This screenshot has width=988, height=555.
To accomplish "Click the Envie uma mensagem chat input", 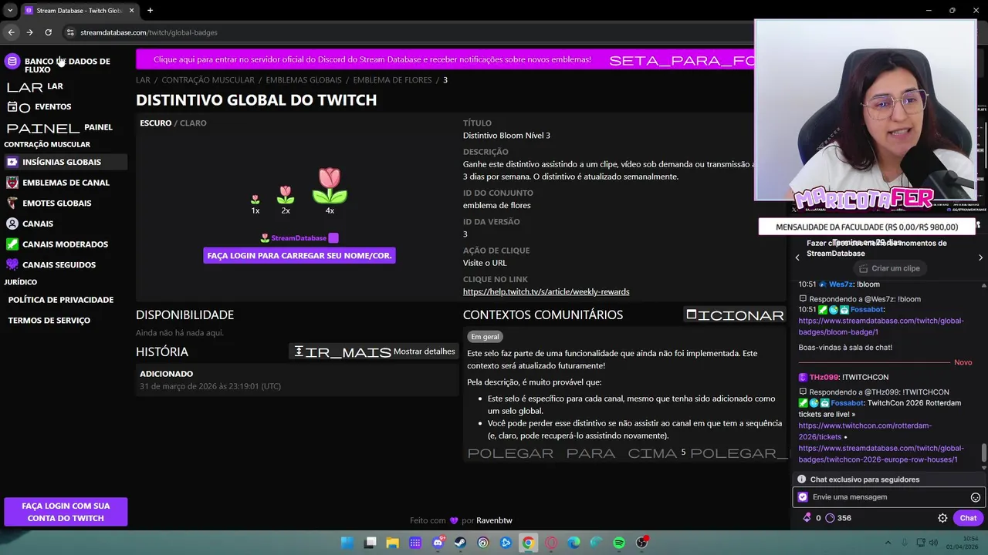I will (888, 497).
